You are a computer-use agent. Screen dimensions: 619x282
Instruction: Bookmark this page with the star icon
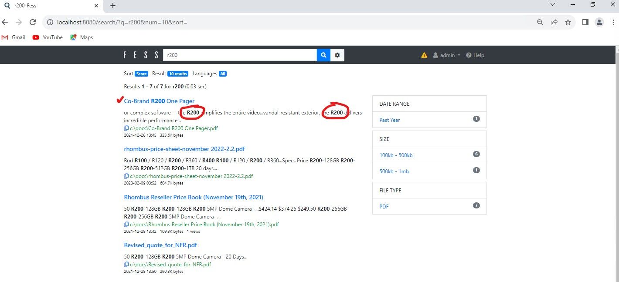click(x=568, y=22)
